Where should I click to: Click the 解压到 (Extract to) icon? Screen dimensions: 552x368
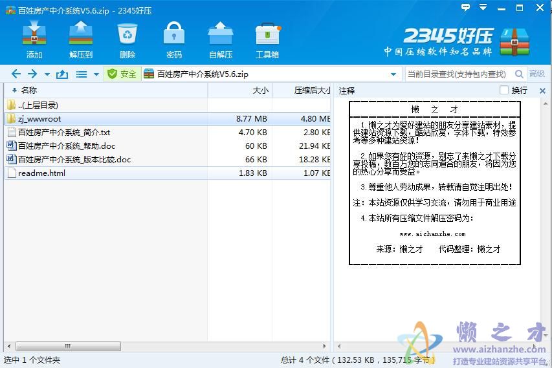click(81, 39)
